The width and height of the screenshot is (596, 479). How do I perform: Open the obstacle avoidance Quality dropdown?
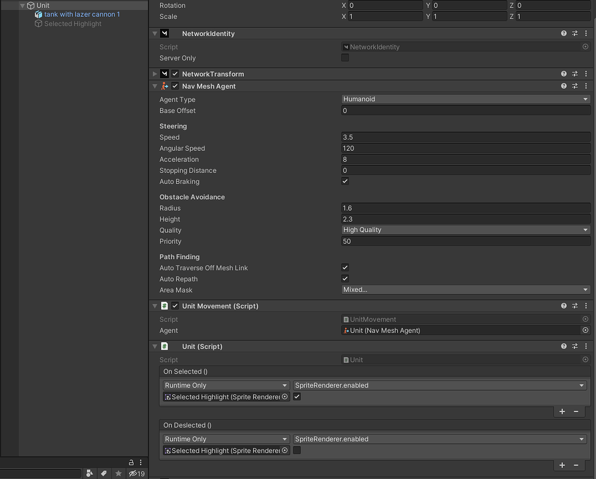464,229
